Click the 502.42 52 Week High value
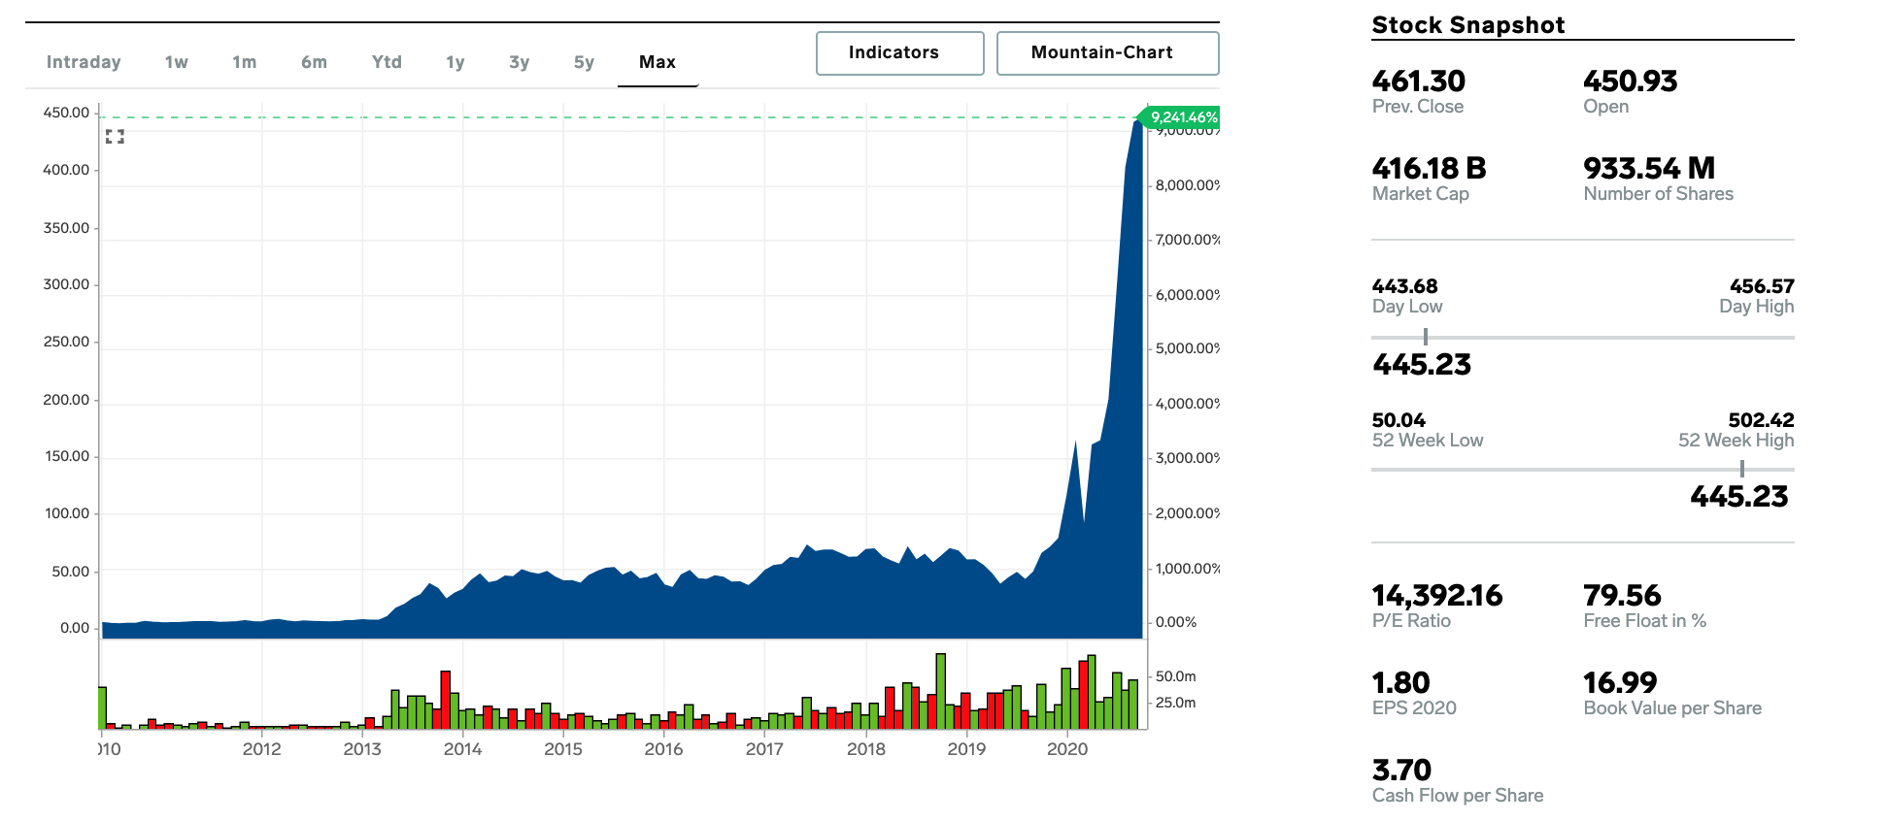This screenshot has height=821, width=1888. 1761,420
